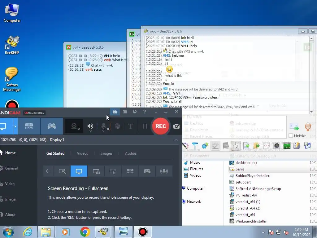Open Softros Messenger desktop shortcut
This screenshot has width=317, height=238.
[12, 79]
